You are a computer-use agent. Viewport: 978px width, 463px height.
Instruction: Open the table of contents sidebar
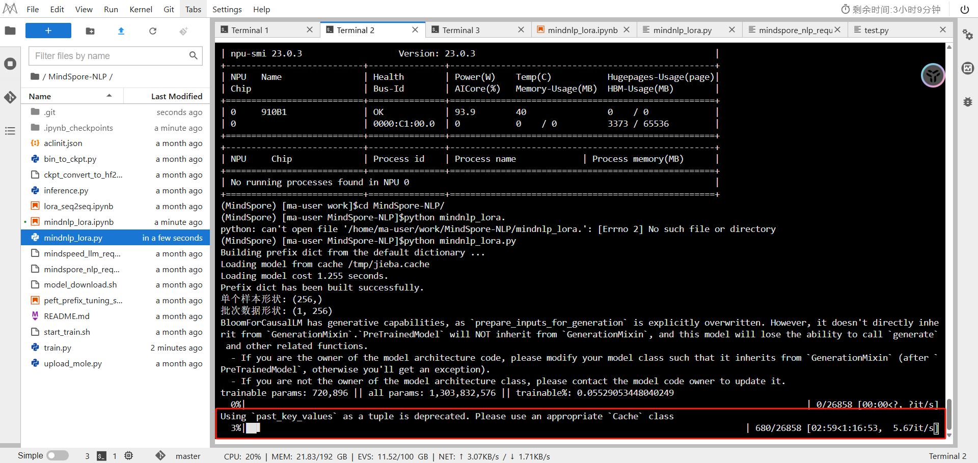10,131
